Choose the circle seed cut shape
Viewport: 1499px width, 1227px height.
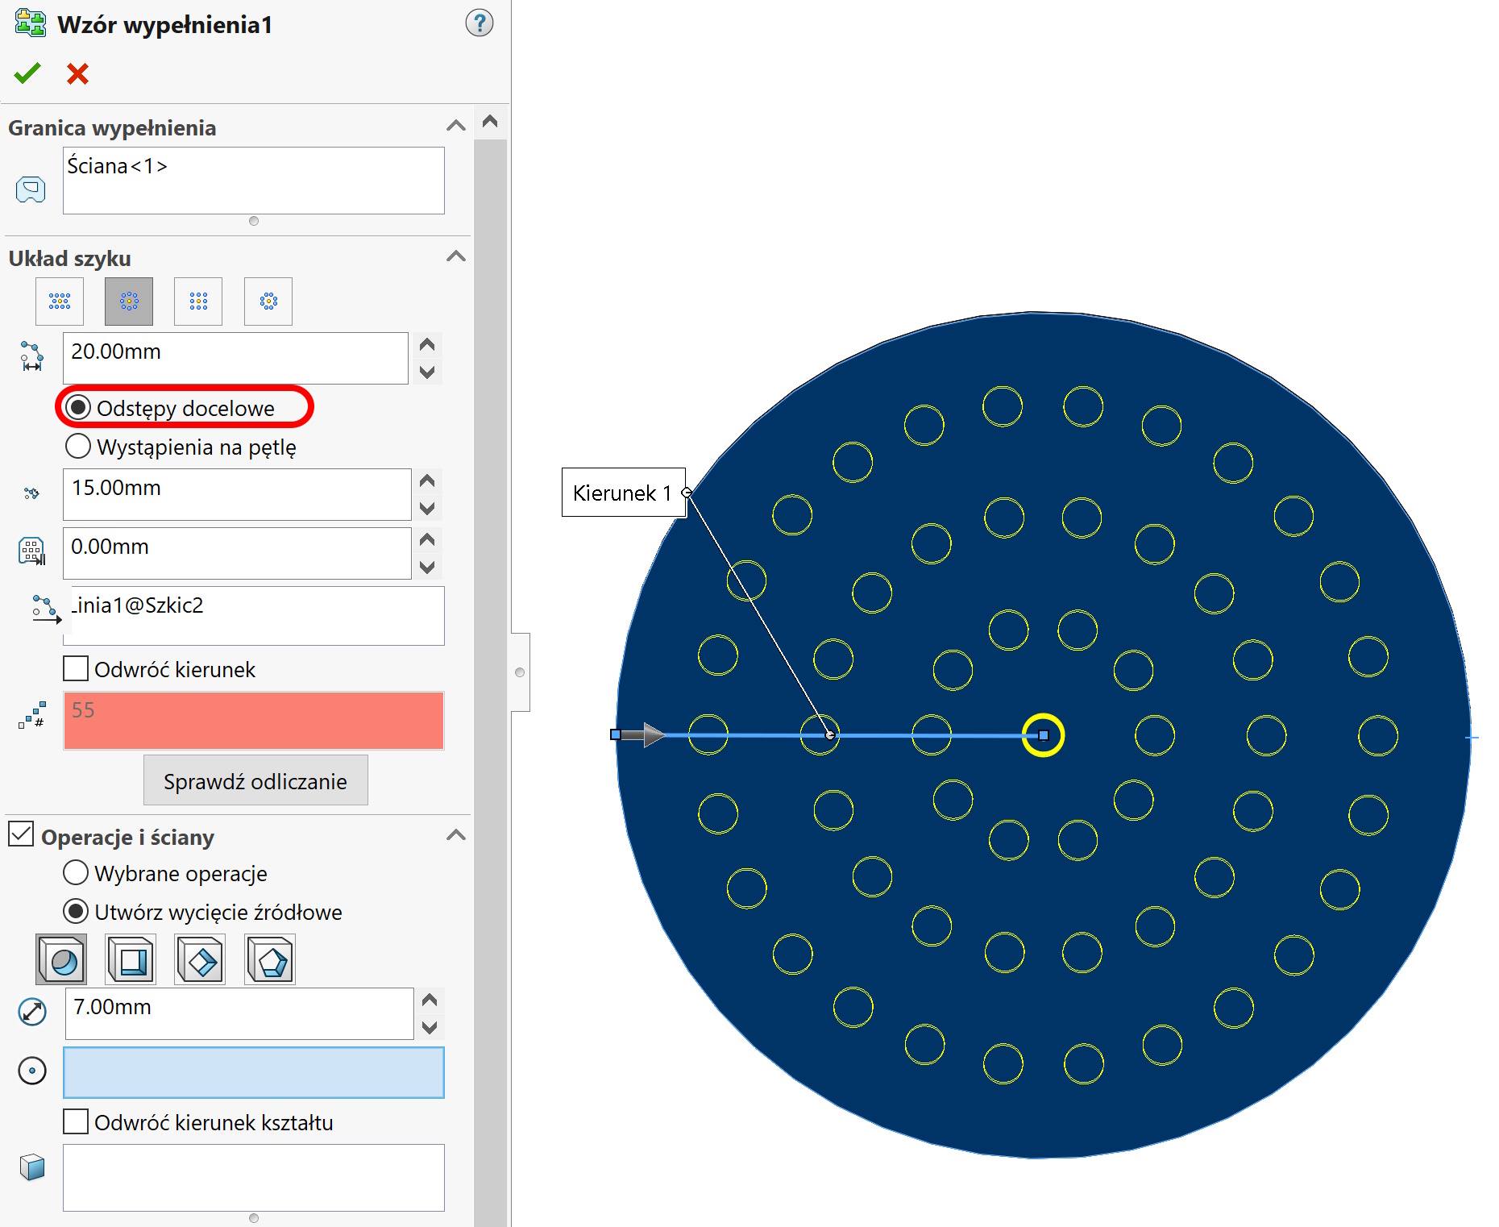coord(61,959)
